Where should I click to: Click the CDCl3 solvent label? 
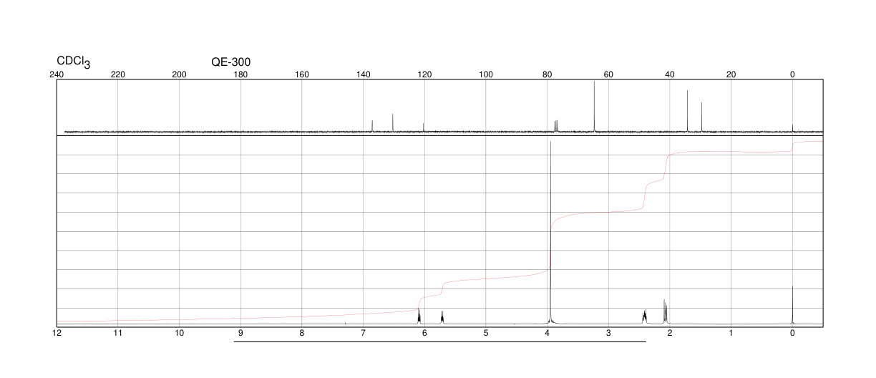74,62
